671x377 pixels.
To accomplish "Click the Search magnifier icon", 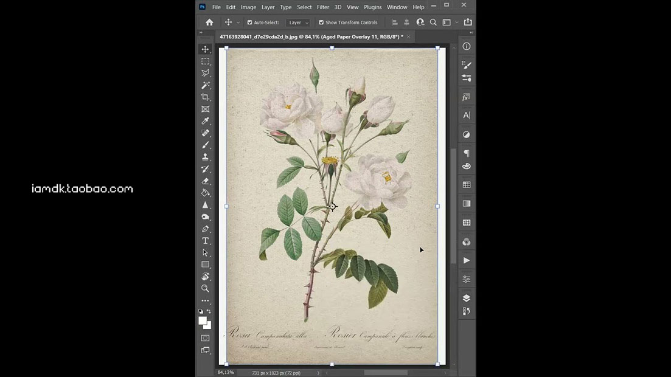I will coord(433,22).
